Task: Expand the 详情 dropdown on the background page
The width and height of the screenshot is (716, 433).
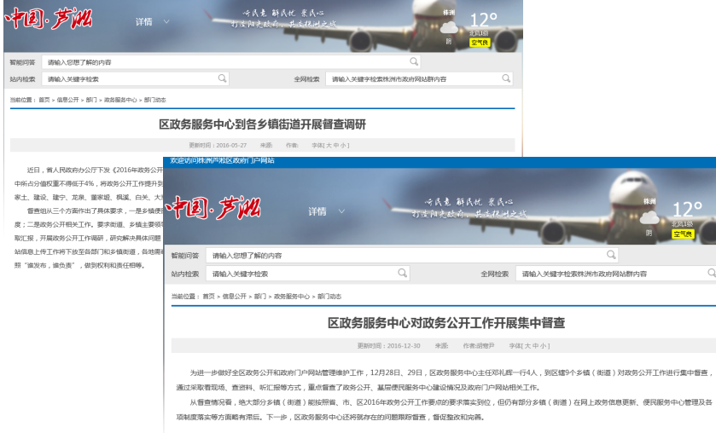Action: click(152, 21)
